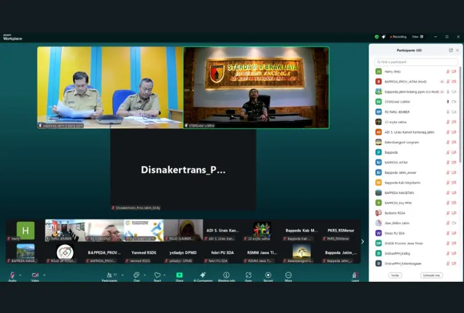Open the Chat panel
Screen dimensions: 464x313
pyautogui.click(x=136, y=275)
